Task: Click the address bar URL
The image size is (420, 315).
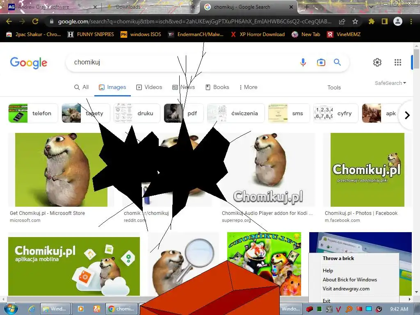Action: click(194, 21)
